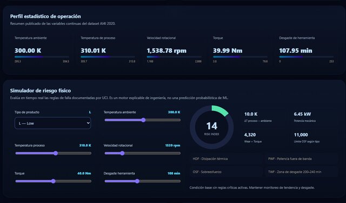The height and width of the screenshot is (203, 346).
Task: Click the 39.99 Nm torque value
Action: [x=228, y=51]
